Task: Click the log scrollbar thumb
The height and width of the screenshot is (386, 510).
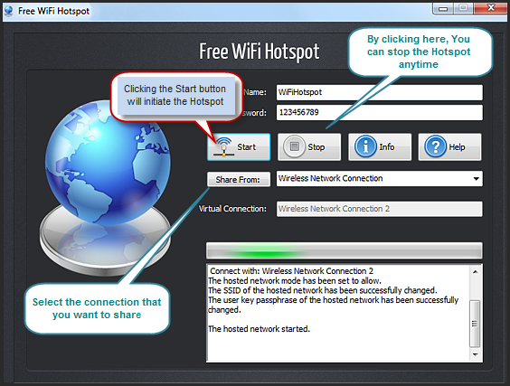Action: (x=476, y=324)
